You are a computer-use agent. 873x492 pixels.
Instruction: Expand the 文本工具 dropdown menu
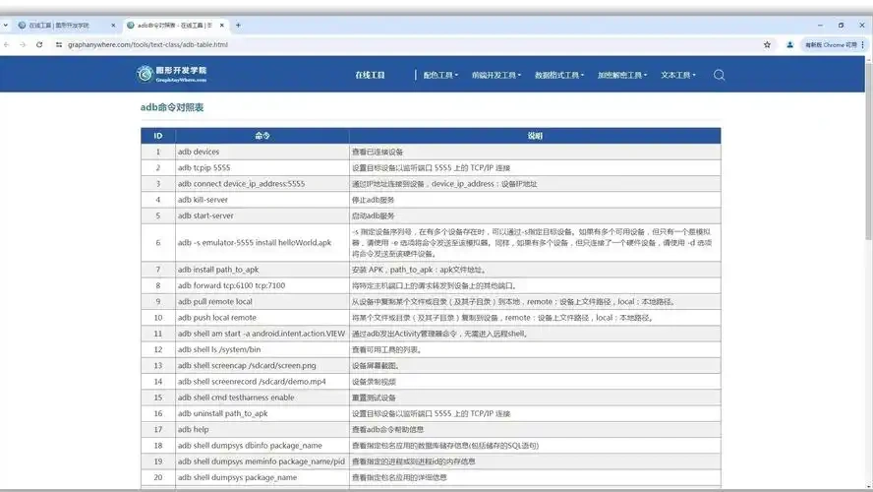tap(678, 75)
